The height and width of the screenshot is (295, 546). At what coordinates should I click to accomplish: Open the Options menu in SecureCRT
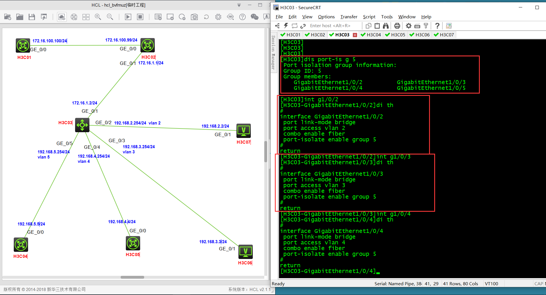coord(326,17)
